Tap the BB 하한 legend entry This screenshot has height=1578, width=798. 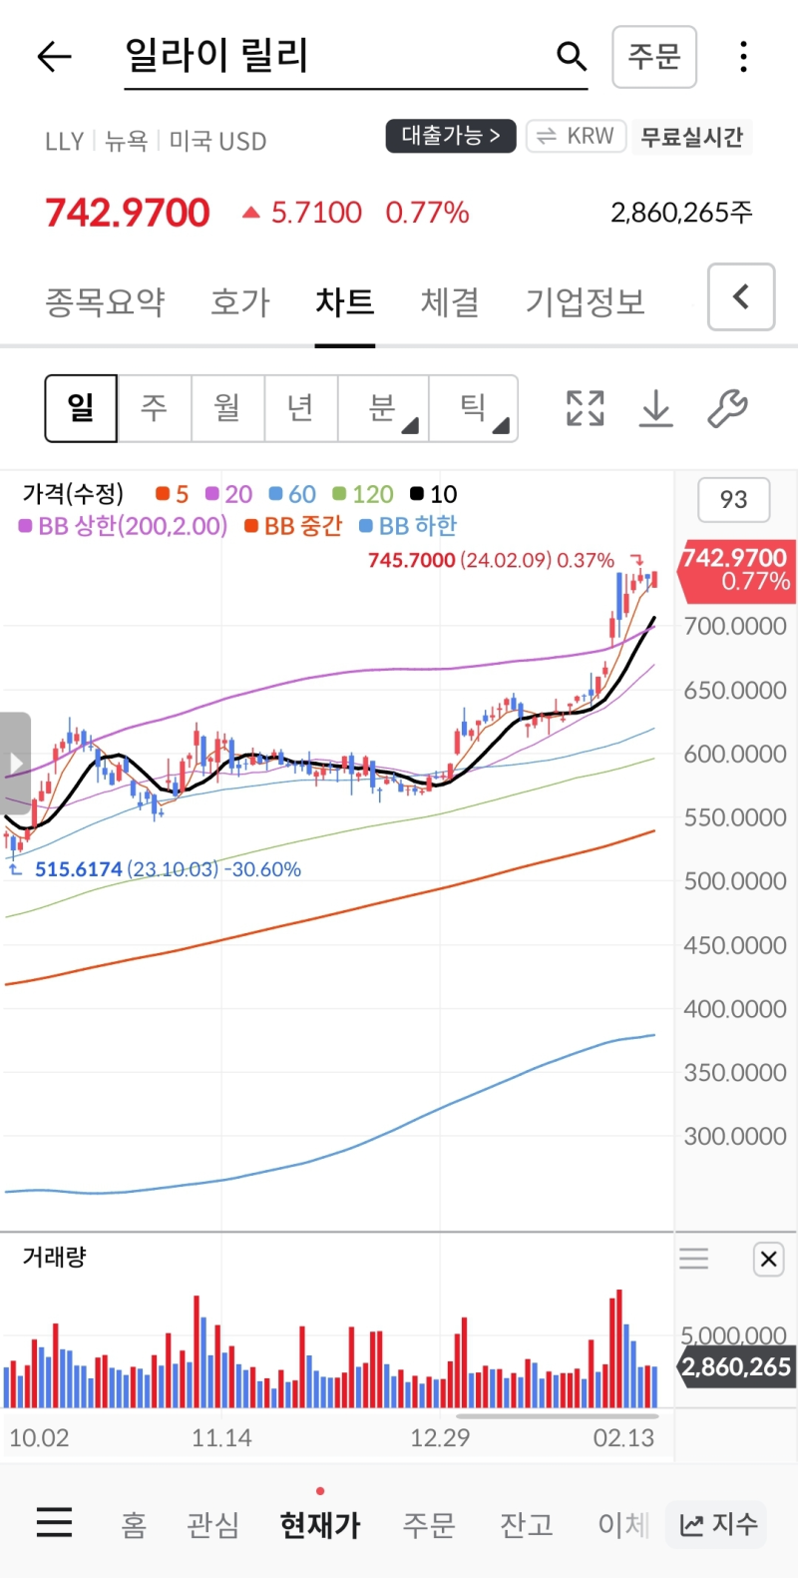(x=408, y=526)
